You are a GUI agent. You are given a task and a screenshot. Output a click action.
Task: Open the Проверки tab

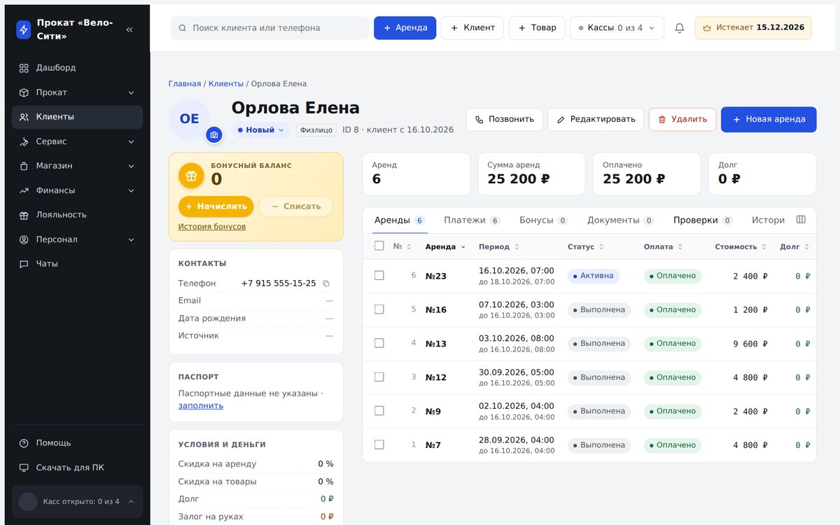[703, 220]
